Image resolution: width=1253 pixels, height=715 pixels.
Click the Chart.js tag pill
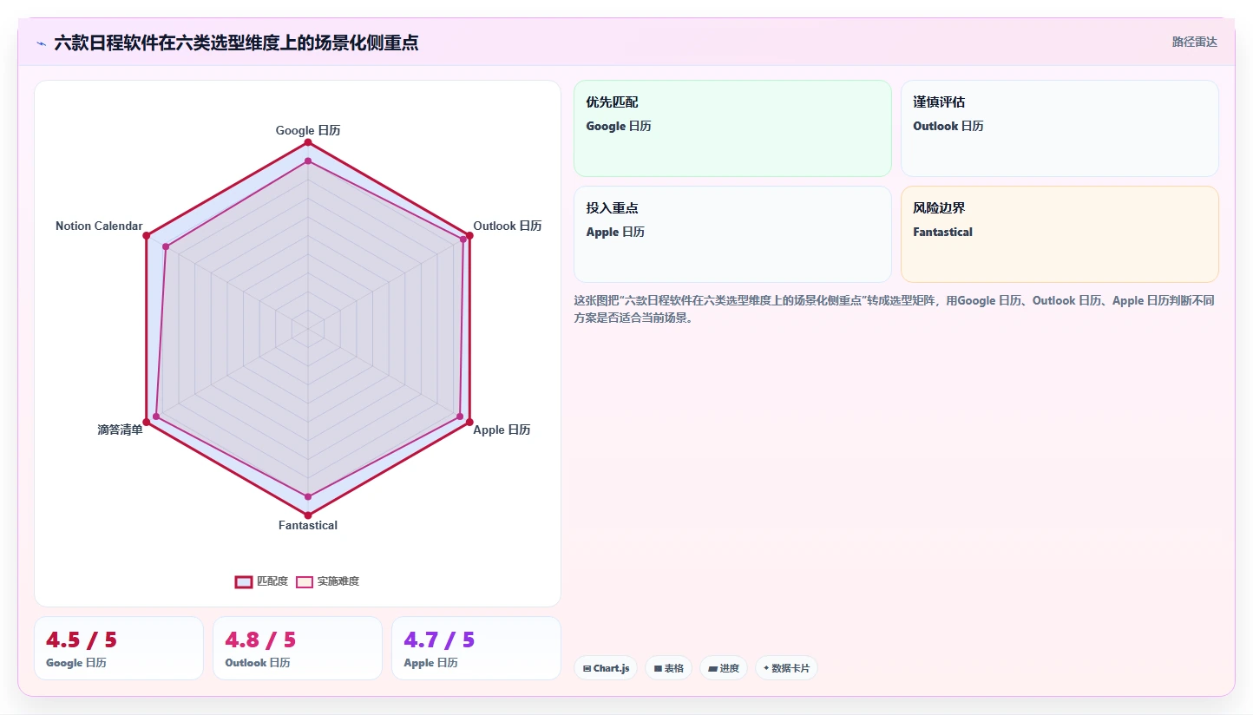[x=606, y=668]
